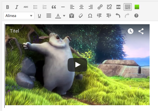Viewport: 158px width, 111px height.
Task: Play the embedded video
Action: point(77,65)
